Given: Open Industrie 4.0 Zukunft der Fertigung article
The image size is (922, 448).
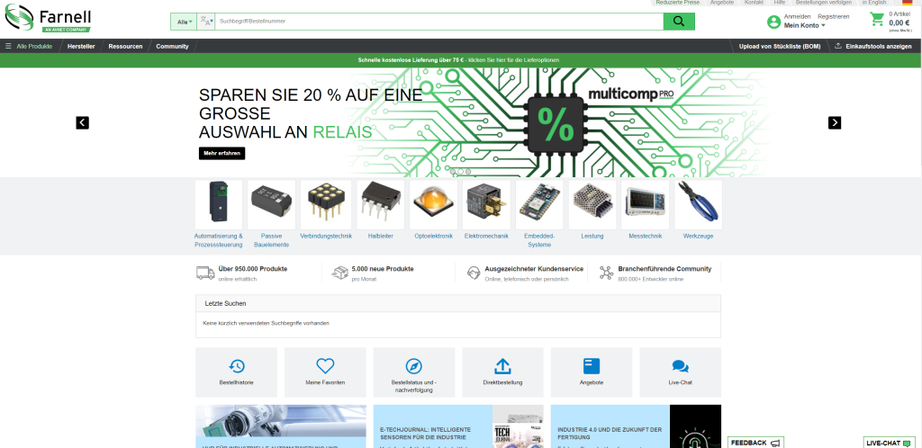Looking at the screenshot, I should (610, 434).
